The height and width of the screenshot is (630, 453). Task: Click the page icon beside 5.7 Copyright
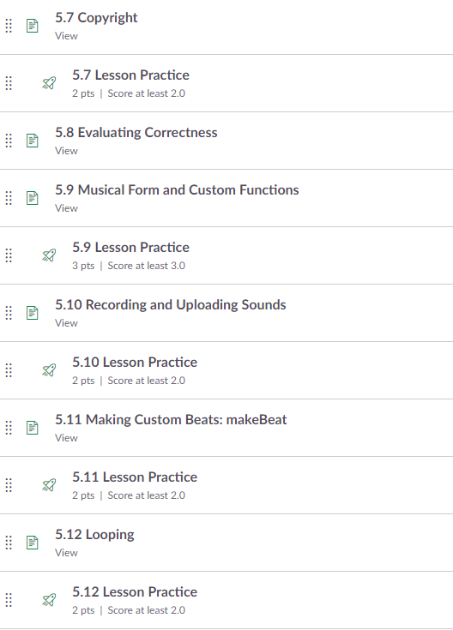pos(33,26)
